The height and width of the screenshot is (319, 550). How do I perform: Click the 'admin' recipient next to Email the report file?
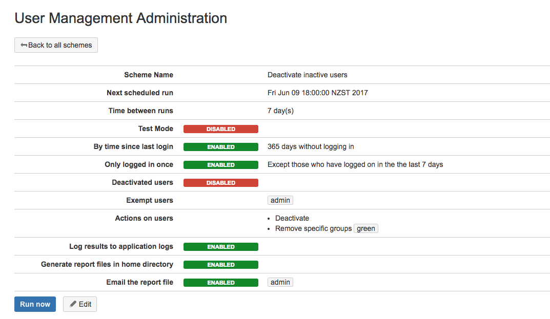(280, 282)
